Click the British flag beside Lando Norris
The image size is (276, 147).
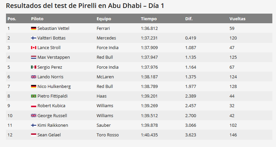tap(33, 77)
